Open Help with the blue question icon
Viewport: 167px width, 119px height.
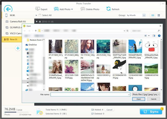coord(159,36)
